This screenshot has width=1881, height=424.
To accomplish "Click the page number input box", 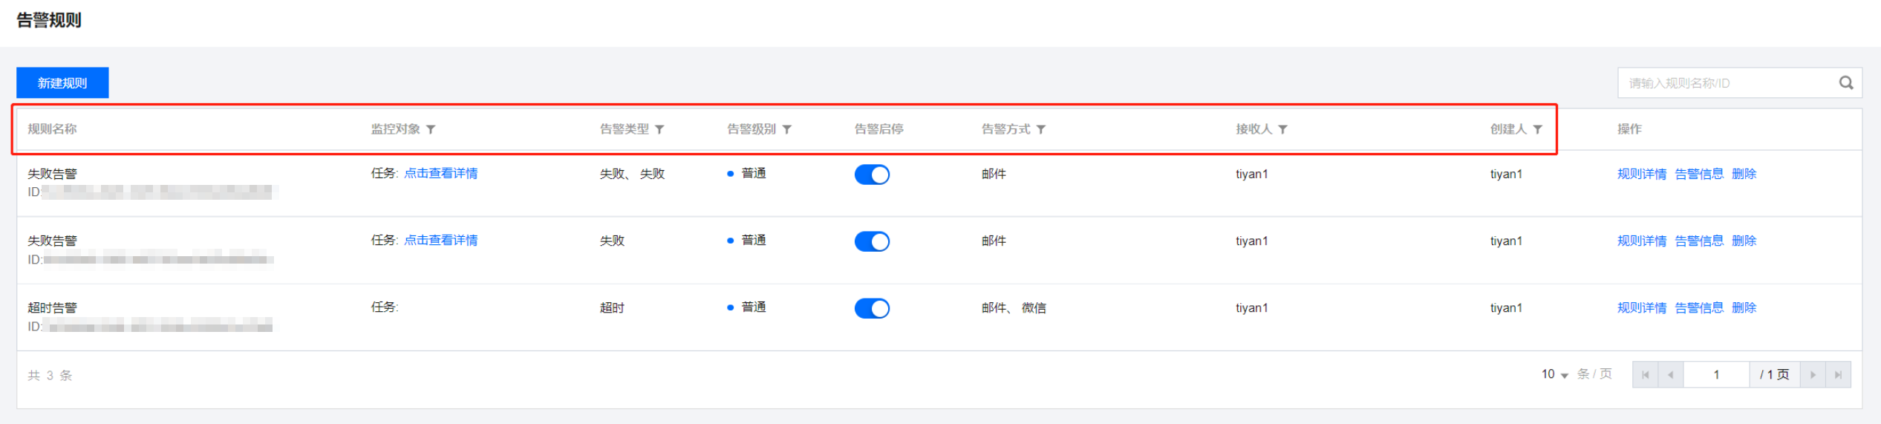I will pos(1716,375).
